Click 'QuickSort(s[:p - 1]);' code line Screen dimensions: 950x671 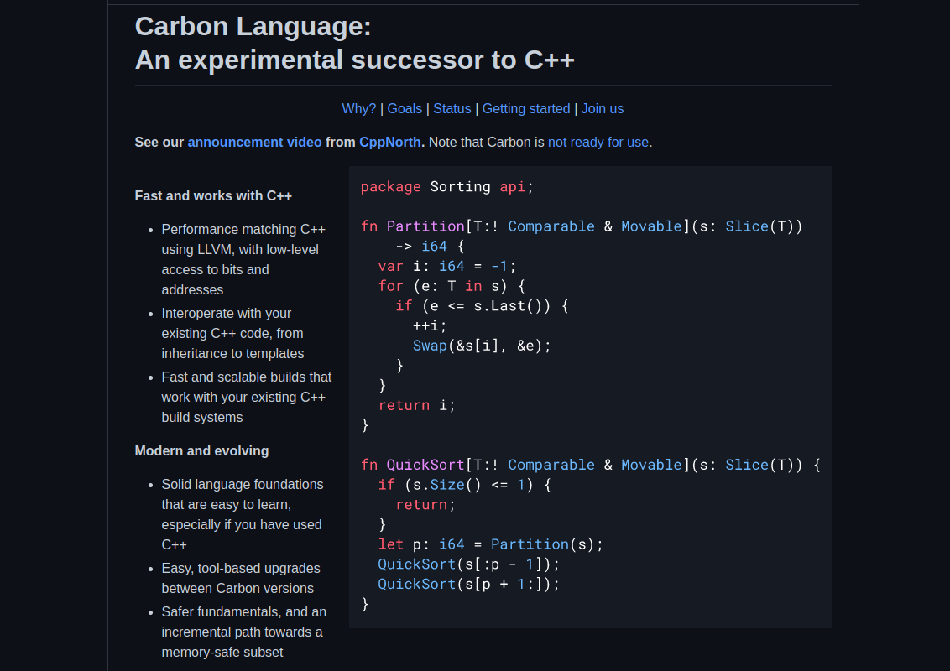tap(469, 564)
